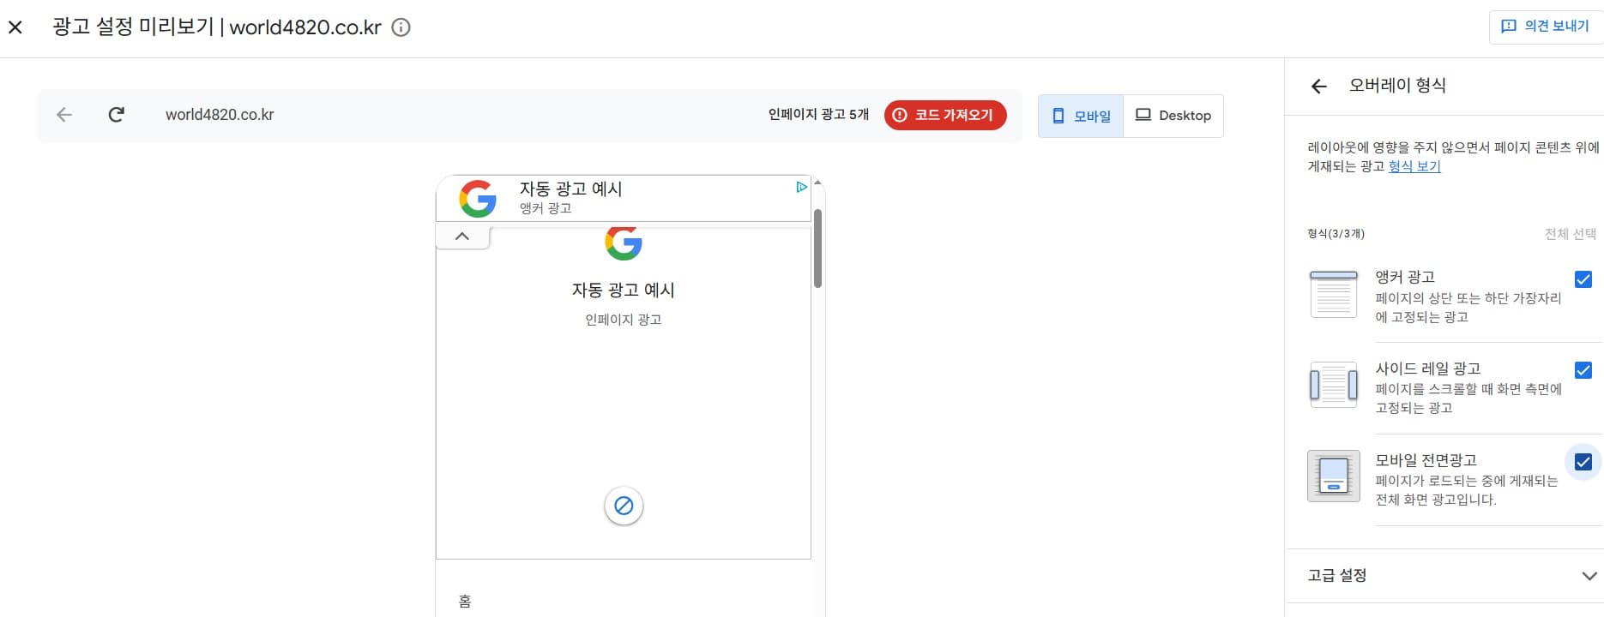1604x617 pixels.
Task: Expand the 고급 설정 section
Action: [1444, 576]
